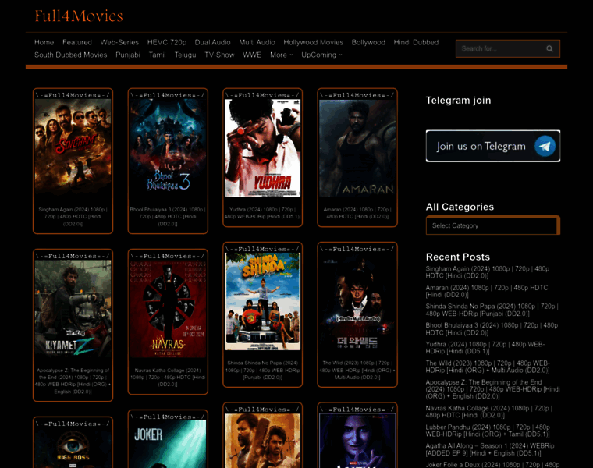Click the Join us on Telegram button
Image resolution: width=593 pixels, height=468 pixels.
493,146
